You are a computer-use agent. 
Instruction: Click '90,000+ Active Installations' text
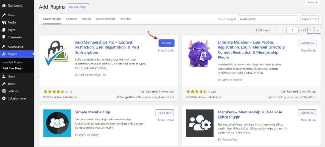pyautogui.click(x=60, y=97)
